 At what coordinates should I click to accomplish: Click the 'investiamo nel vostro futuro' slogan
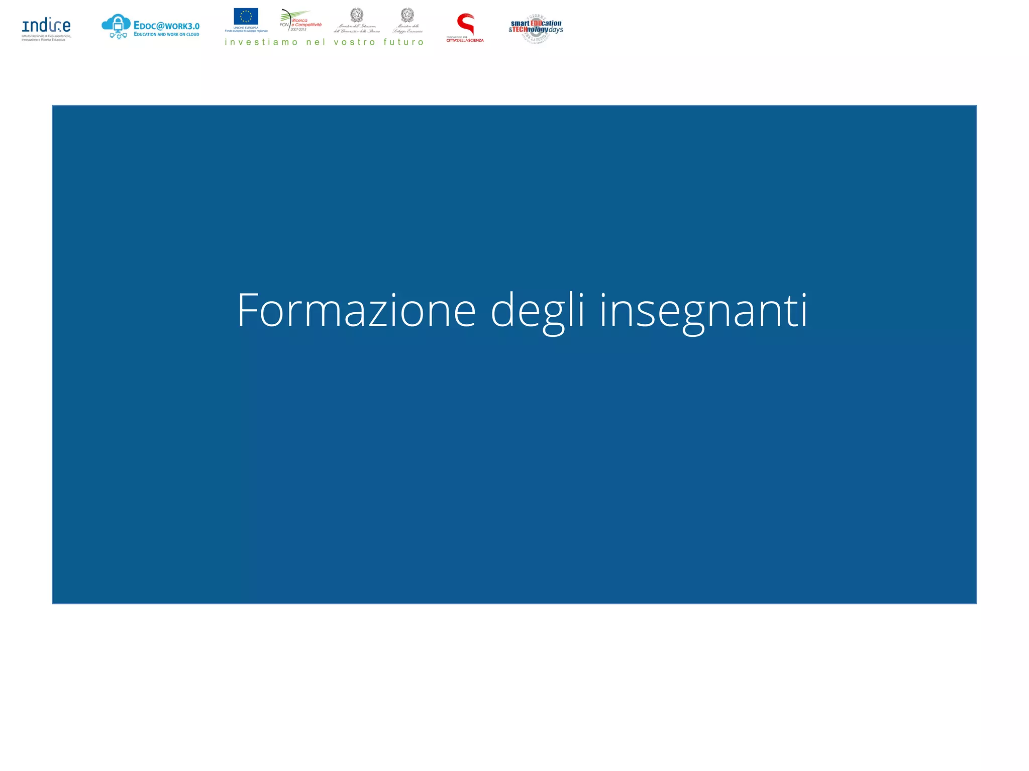click(325, 42)
